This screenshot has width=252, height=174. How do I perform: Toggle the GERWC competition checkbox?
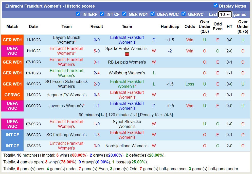click(x=184, y=14)
